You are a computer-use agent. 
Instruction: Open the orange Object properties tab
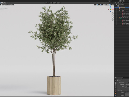click(116, 94)
